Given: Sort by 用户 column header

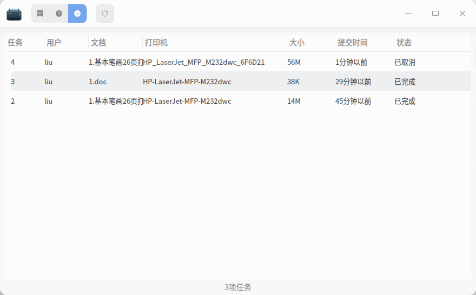Looking at the screenshot, I should (54, 43).
